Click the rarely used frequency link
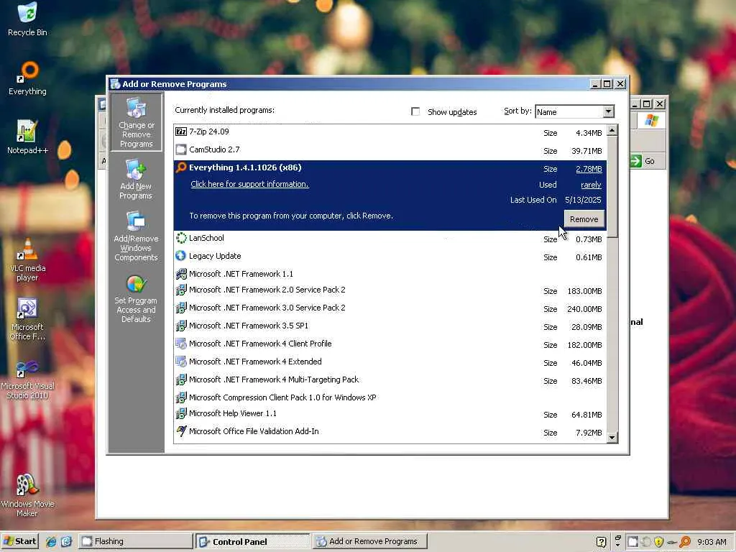This screenshot has height=552, width=736. pos(591,185)
